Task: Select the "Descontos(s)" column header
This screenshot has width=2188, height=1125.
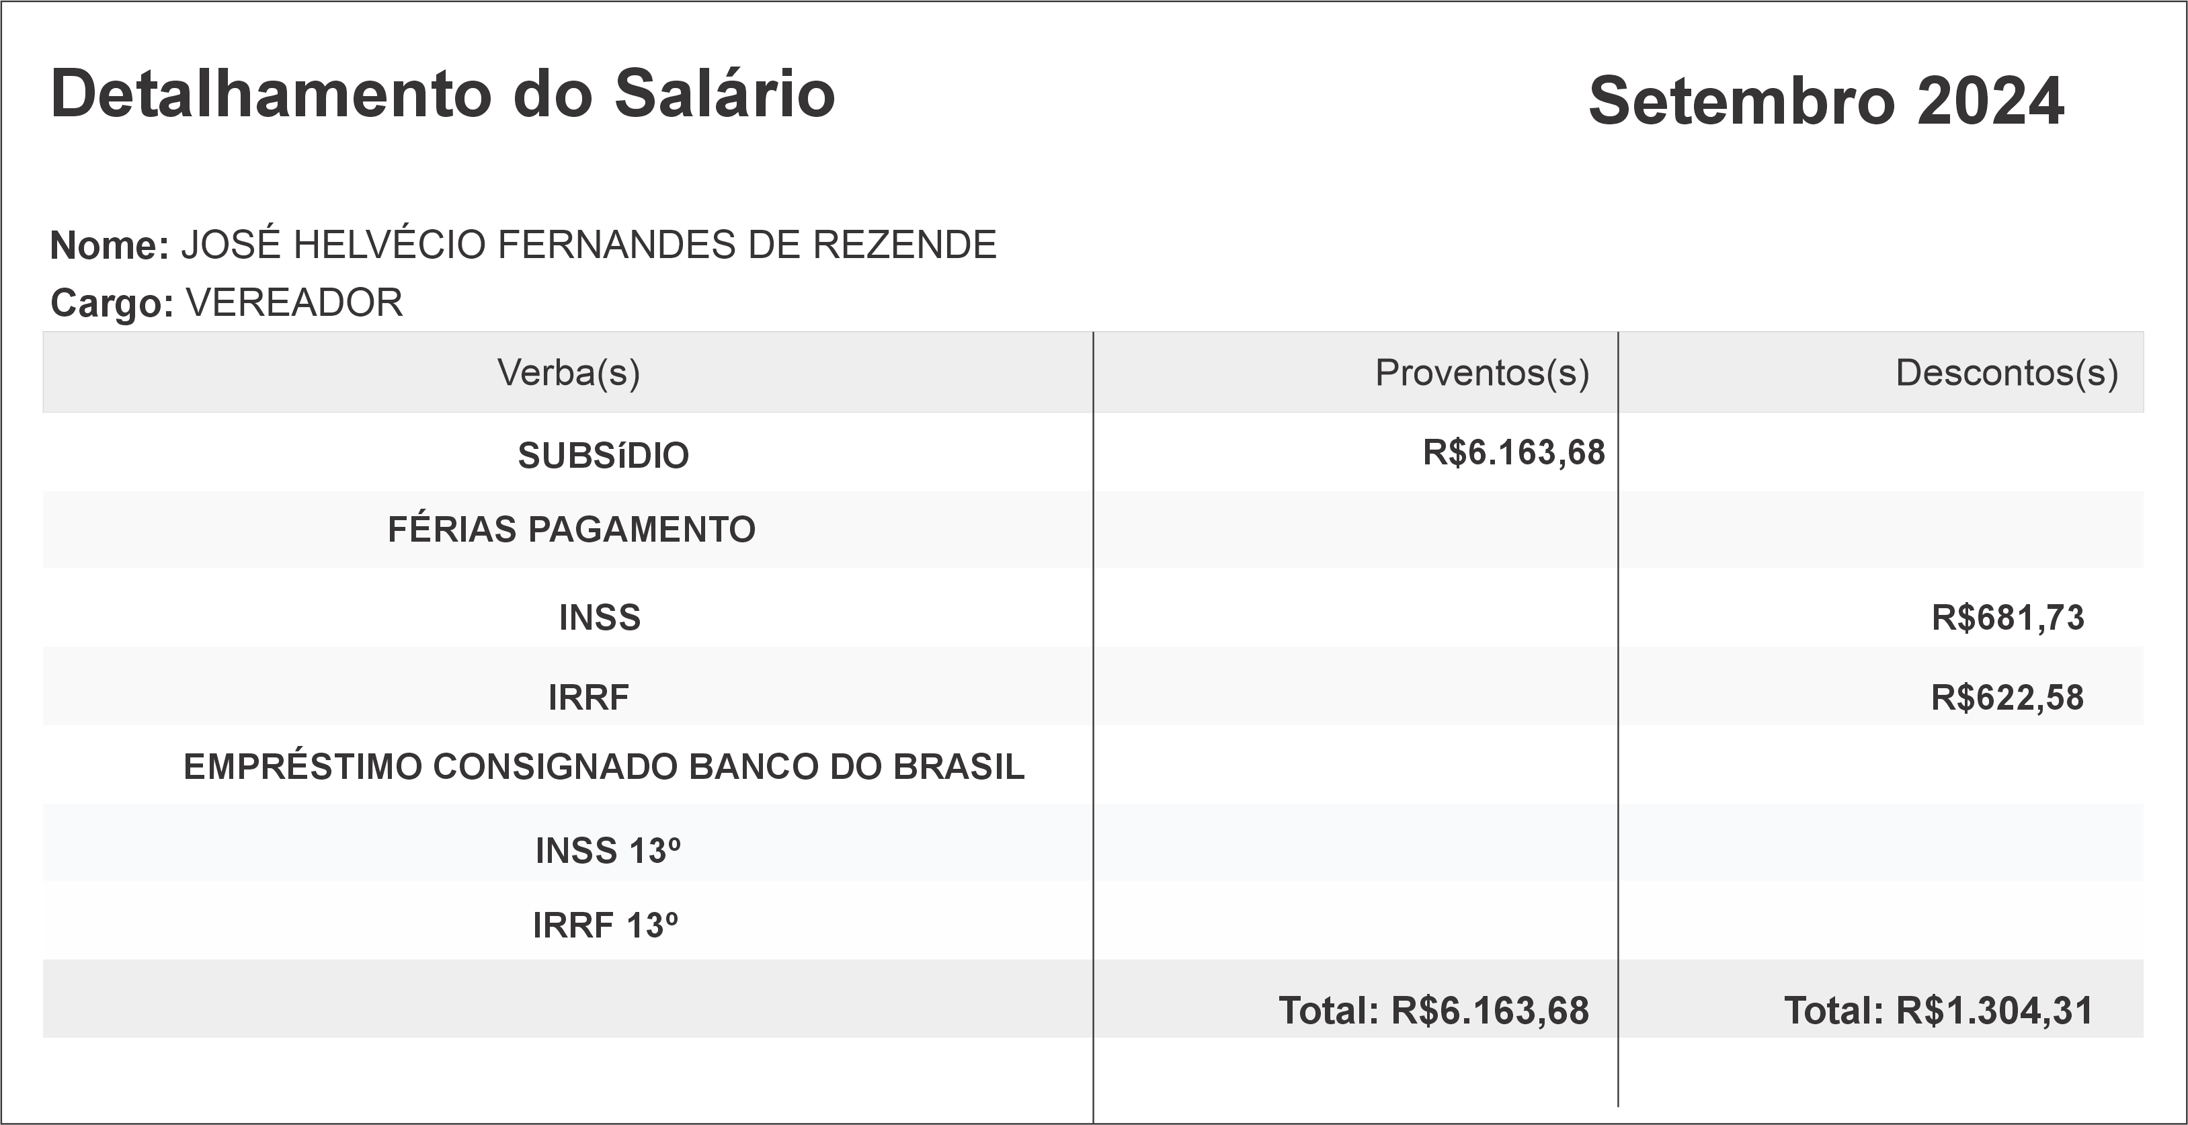Action: pyautogui.click(x=2007, y=373)
